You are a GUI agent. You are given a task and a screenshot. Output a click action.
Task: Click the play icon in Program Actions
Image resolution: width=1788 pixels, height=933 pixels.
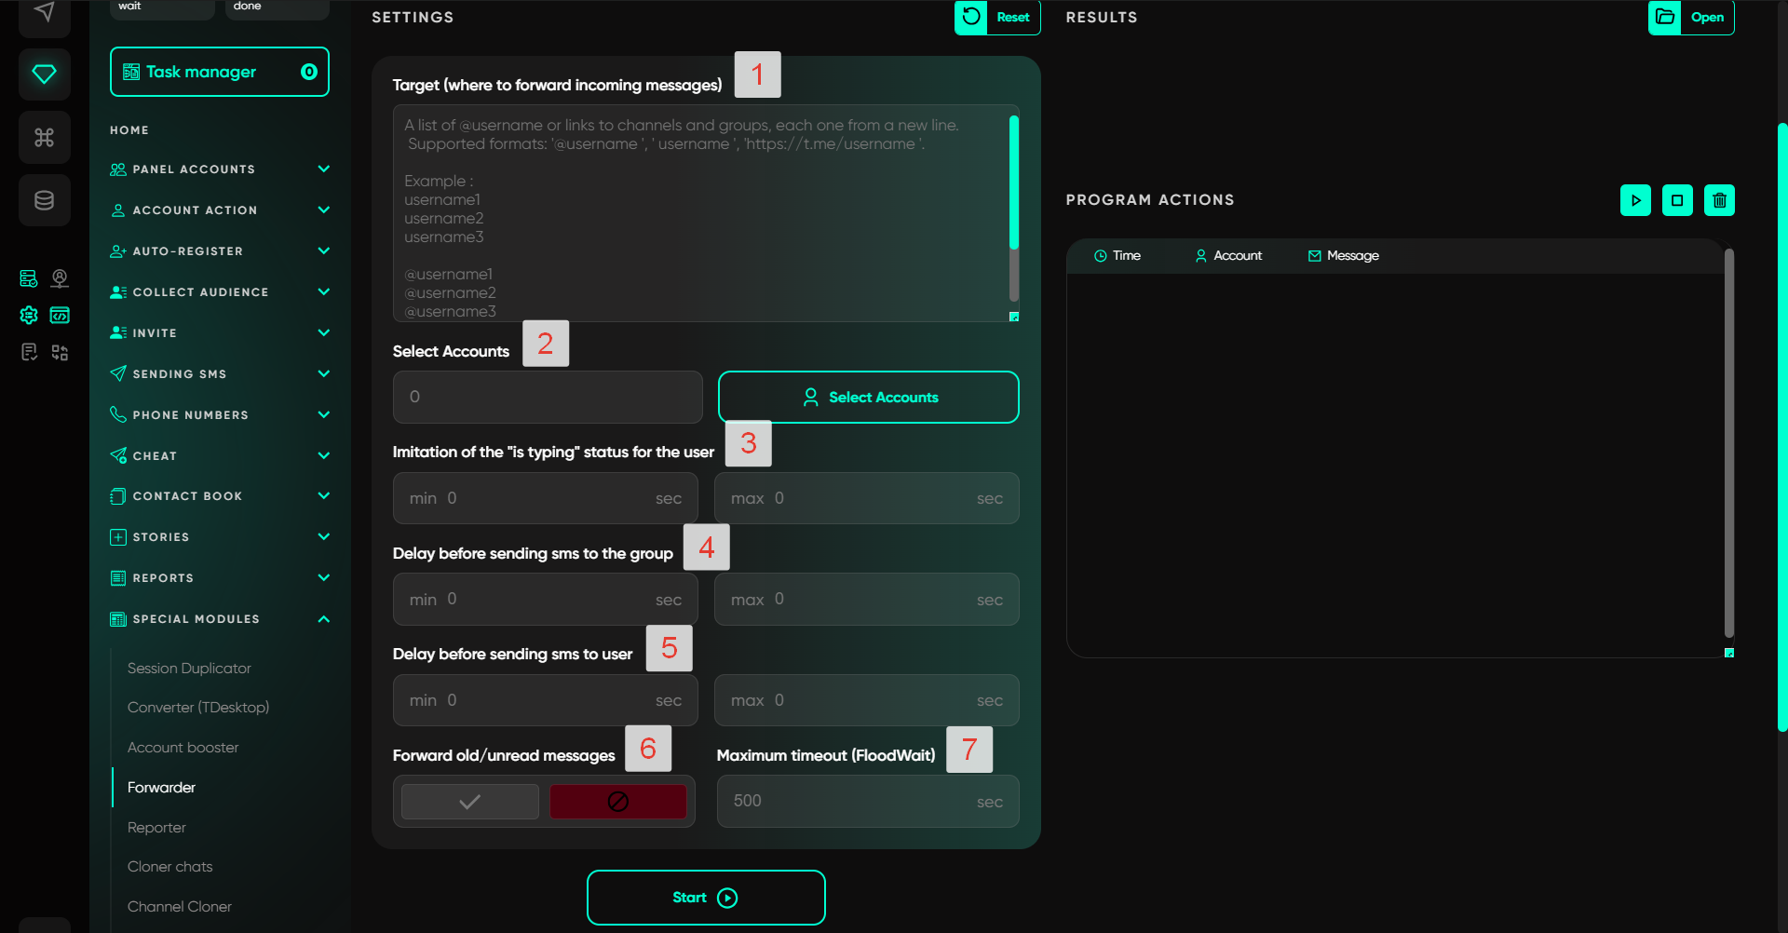pos(1635,200)
